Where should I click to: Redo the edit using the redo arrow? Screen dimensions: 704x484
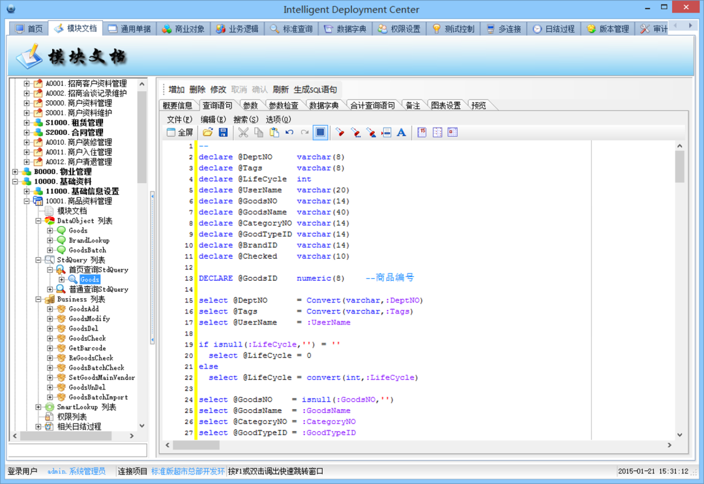(x=305, y=132)
